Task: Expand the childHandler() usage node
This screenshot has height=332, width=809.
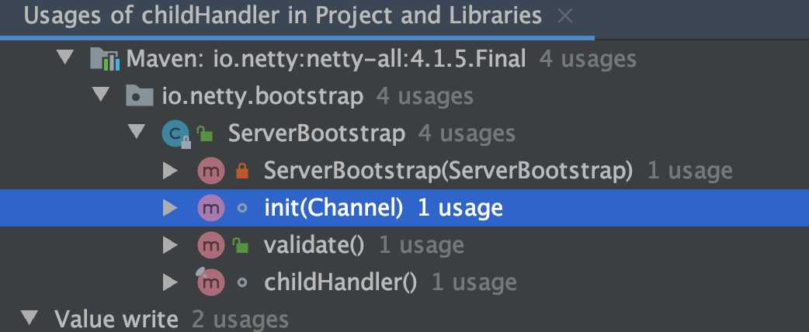Action: 170,282
